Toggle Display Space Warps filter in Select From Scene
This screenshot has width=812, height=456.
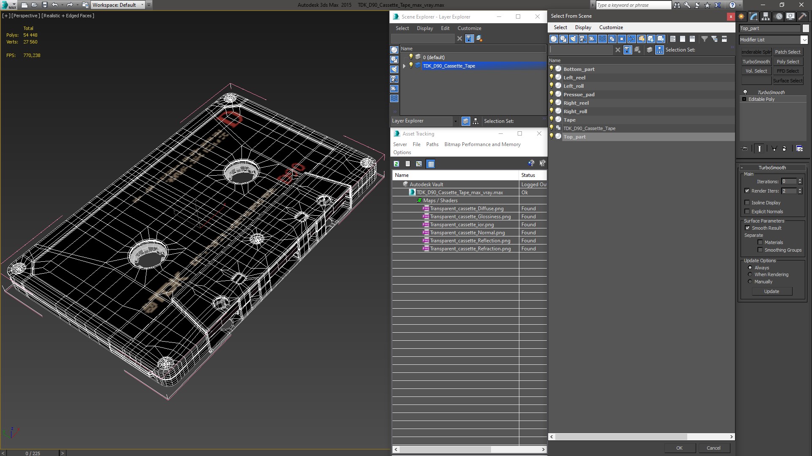click(x=602, y=39)
